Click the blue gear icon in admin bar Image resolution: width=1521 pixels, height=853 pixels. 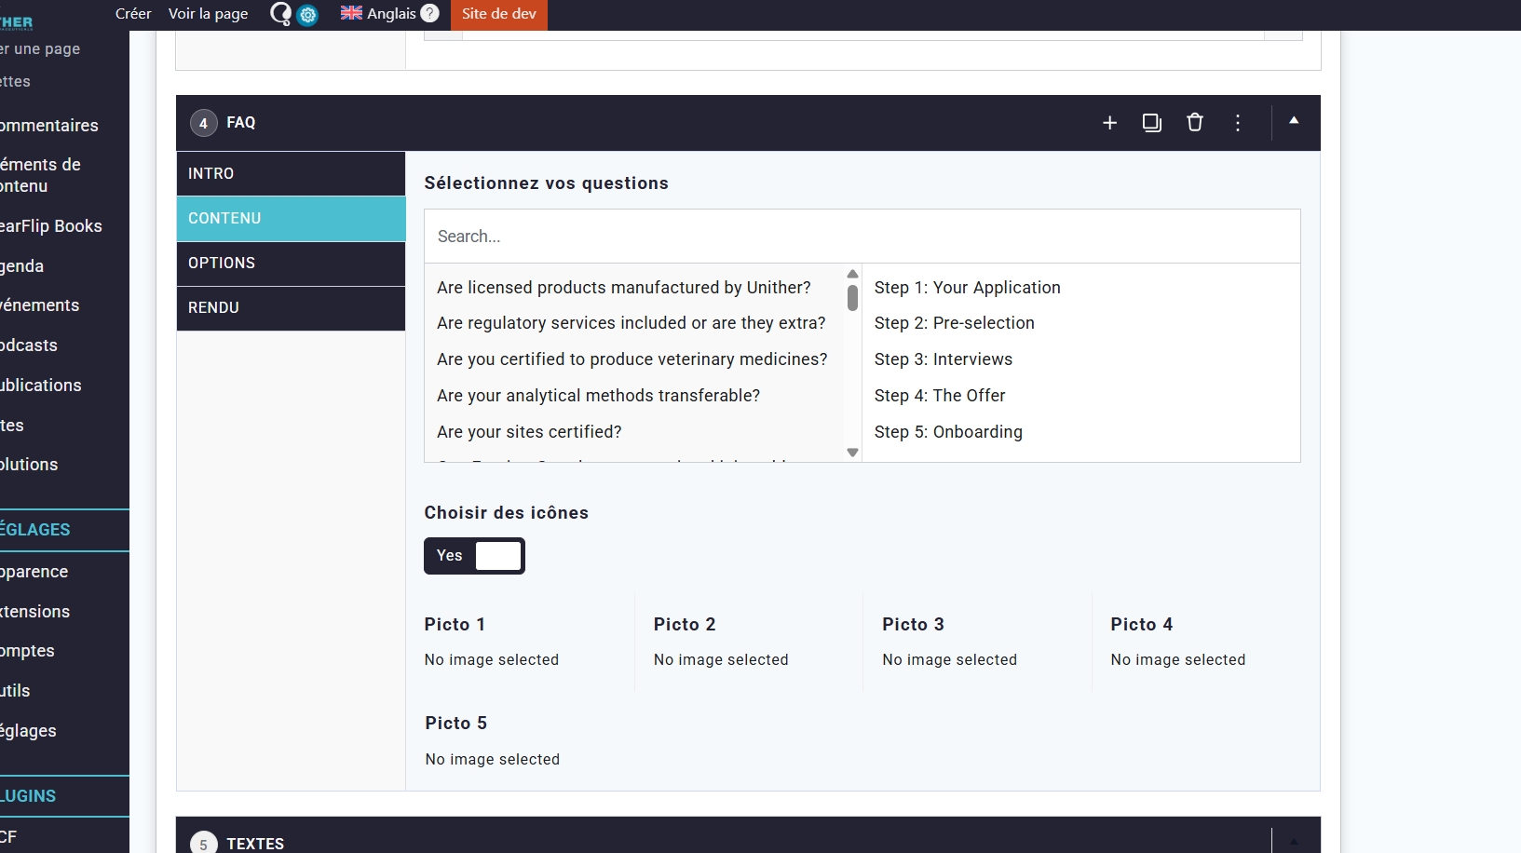(x=307, y=15)
